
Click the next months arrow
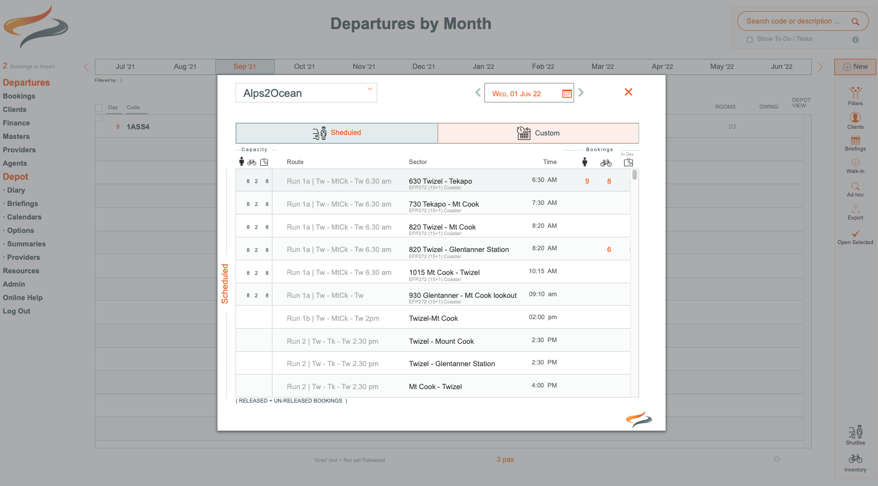click(x=820, y=67)
